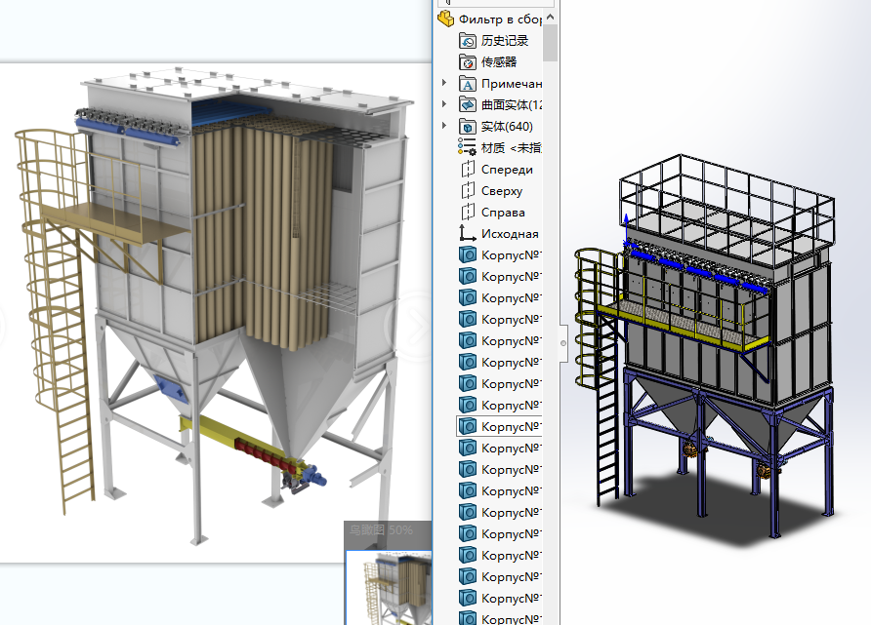Expand the 实体(640) solid bodies node
Image resolution: width=871 pixels, height=625 pixels.
[444, 126]
